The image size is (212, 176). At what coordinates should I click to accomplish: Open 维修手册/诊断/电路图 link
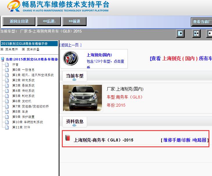coord(185,140)
